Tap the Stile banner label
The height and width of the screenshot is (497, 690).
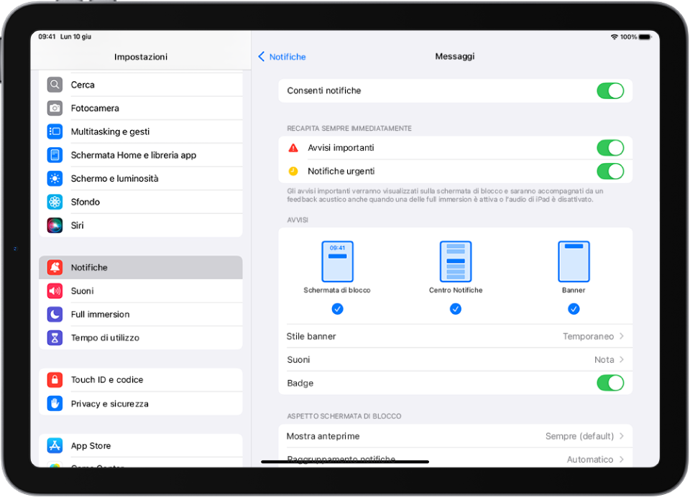tap(311, 336)
